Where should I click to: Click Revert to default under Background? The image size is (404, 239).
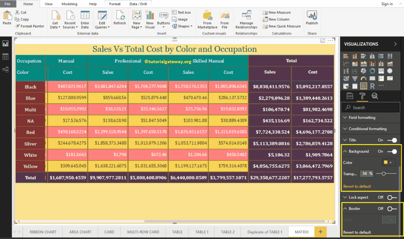(357, 186)
